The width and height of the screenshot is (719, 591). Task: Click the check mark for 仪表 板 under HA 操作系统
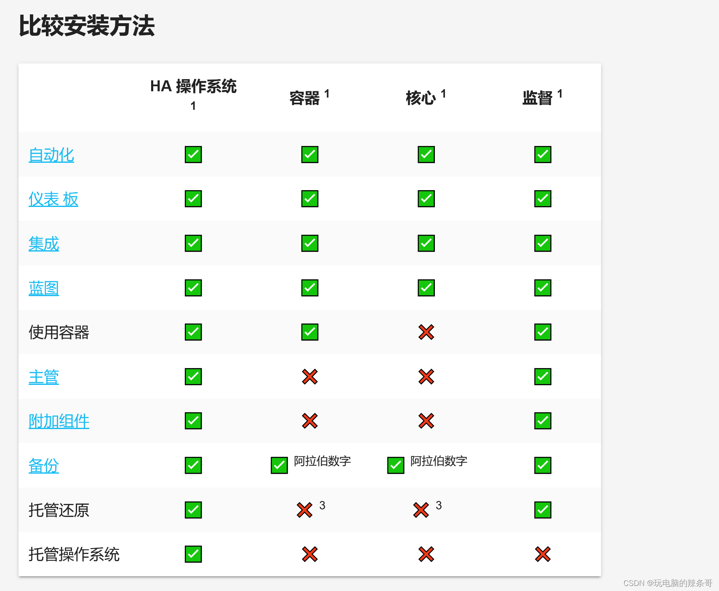pyautogui.click(x=193, y=199)
